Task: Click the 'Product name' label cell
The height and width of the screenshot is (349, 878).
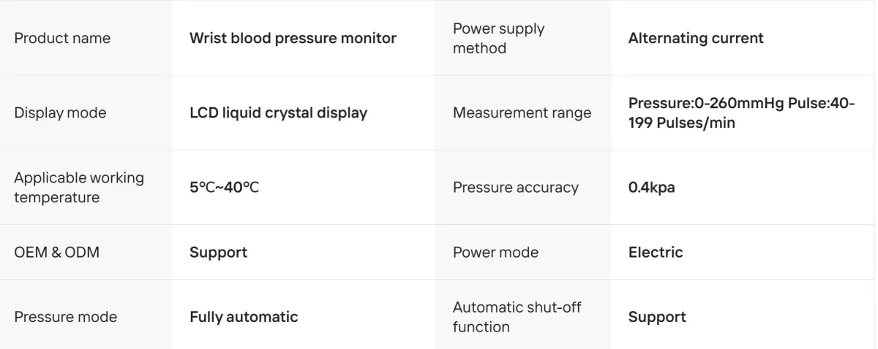Action: tap(62, 38)
